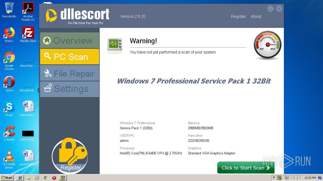
Task: Open the Settings tab
Action: (x=69, y=89)
